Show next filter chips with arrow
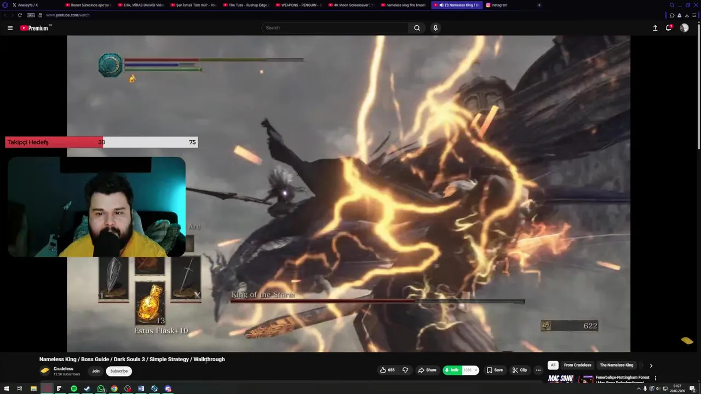 click(x=651, y=366)
